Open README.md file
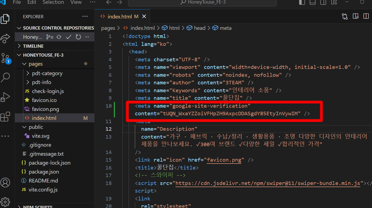The width and height of the screenshot is (372, 208). coord(55,181)
